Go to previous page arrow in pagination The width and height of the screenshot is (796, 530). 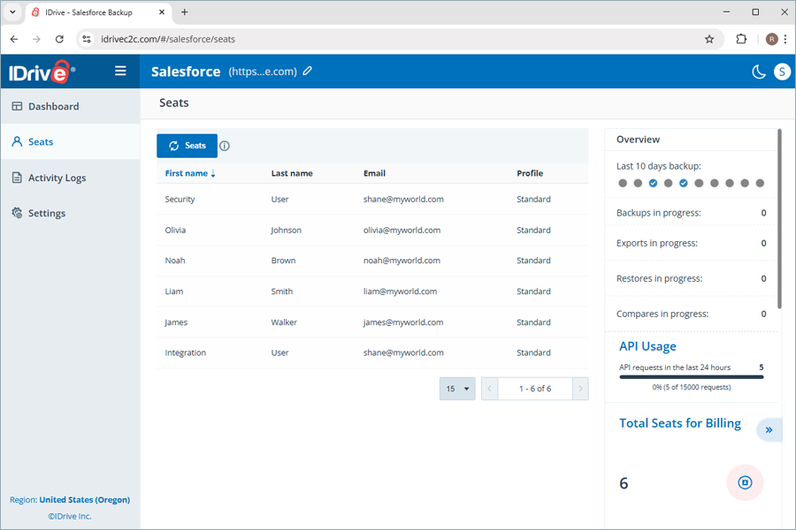489,389
